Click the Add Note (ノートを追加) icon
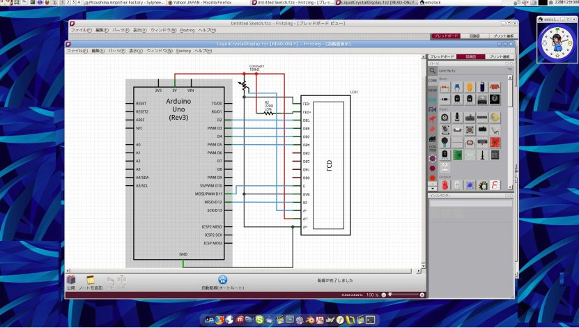This screenshot has width=579, height=328. 91,280
